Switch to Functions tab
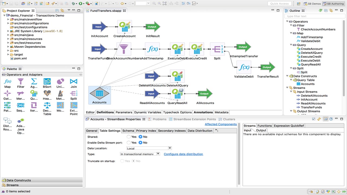Image resolution: width=347 pixels, height=195 pixels. pos(265,126)
